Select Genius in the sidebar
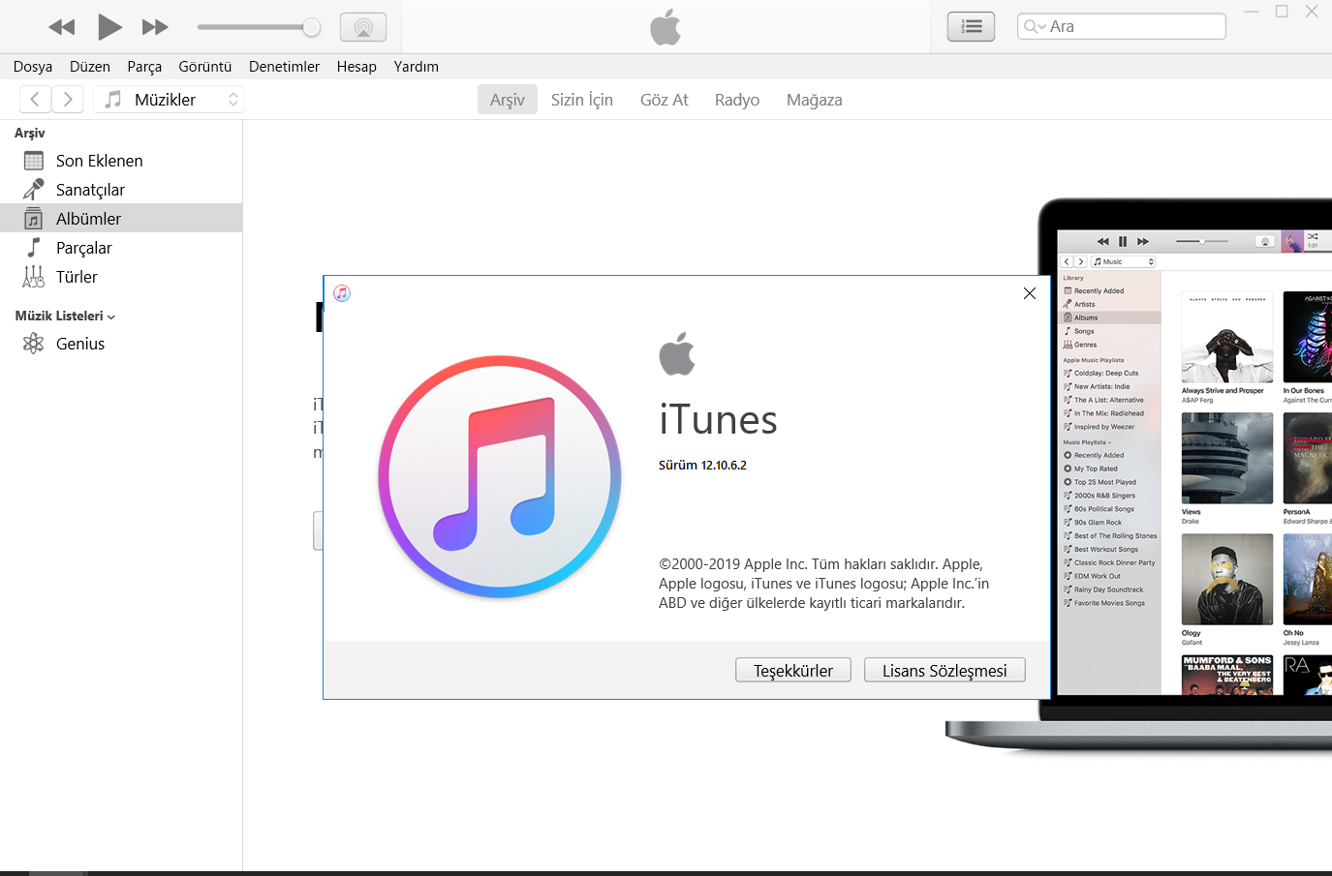Image resolution: width=1332 pixels, height=876 pixels. pos(121,344)
